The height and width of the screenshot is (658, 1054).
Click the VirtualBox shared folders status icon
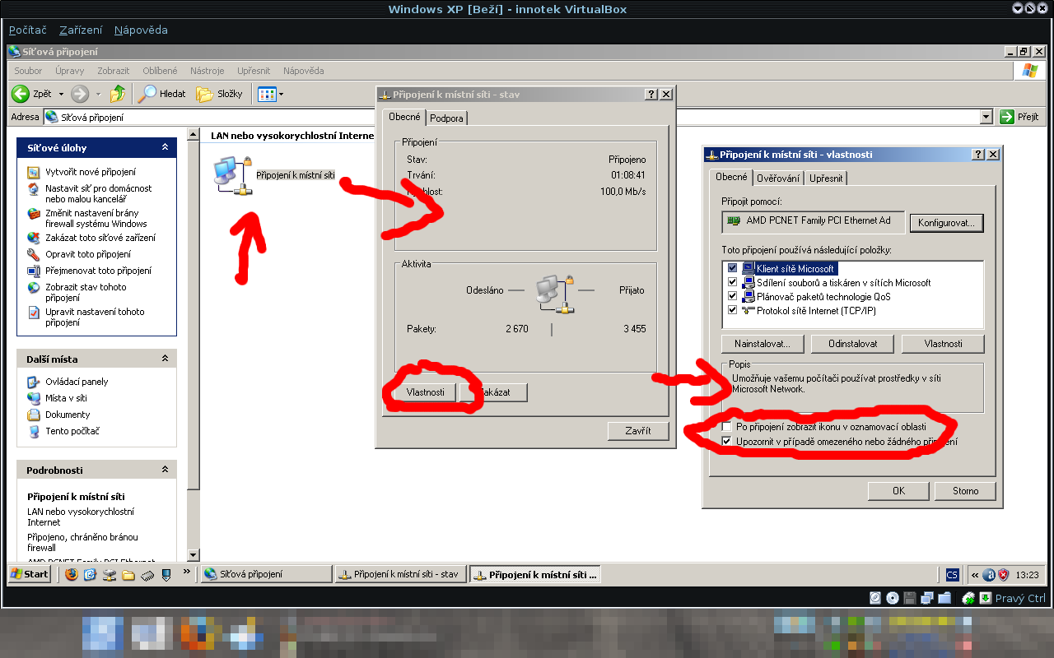944,598
